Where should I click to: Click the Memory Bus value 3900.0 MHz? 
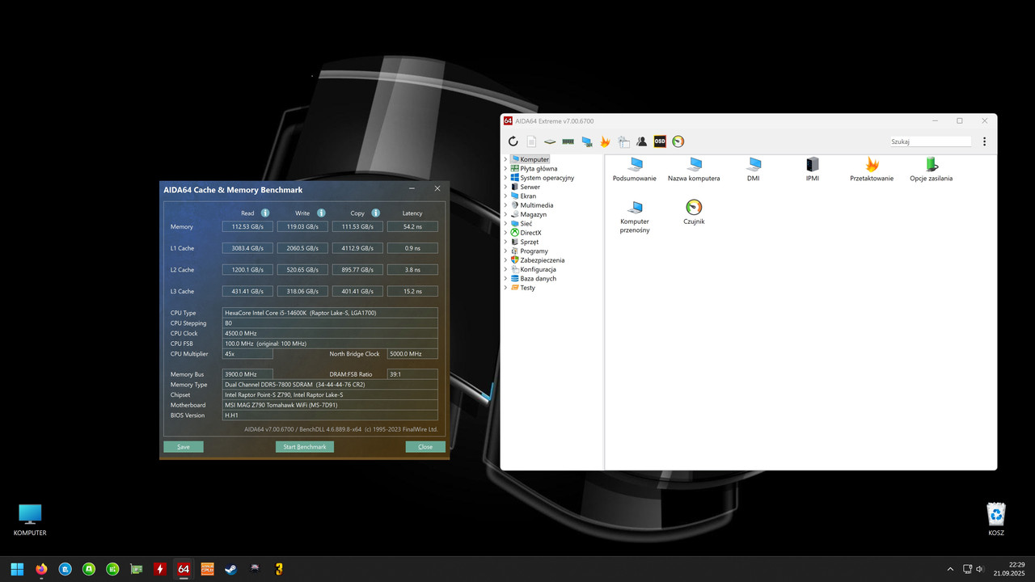pos(247,374)
